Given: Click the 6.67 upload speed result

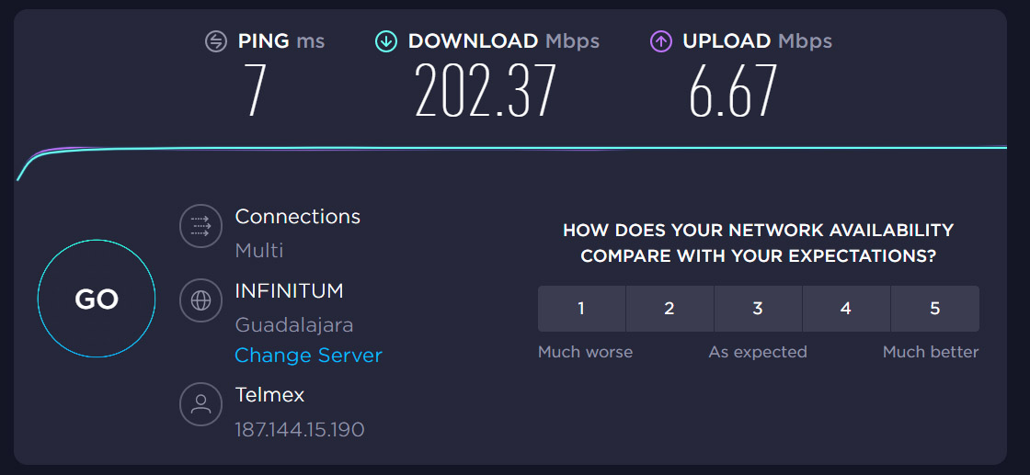Looking at the screenshot, I should 733,91.
